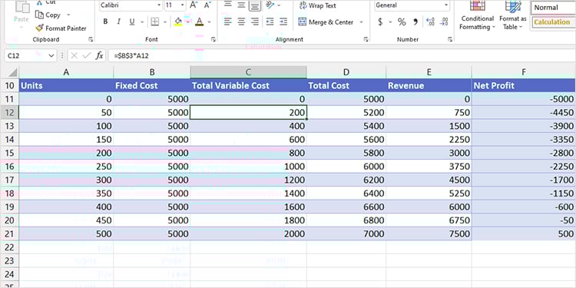The height and width of the screenshot is (288, 576).
Task: Increase font size with the large A
Action: [194, 5]
